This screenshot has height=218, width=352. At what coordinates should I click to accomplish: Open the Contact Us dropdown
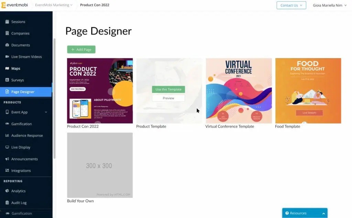pyautogui.click(x=291, y=5)
